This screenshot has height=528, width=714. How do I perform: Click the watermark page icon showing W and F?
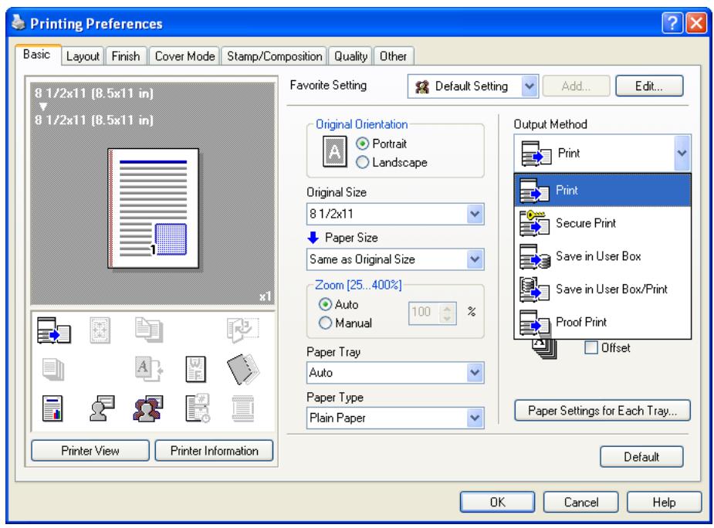[x=196, y=369]
